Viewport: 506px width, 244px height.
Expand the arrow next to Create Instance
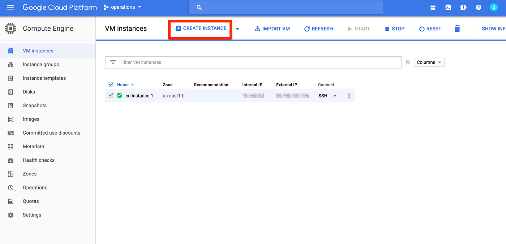(237, 29)
